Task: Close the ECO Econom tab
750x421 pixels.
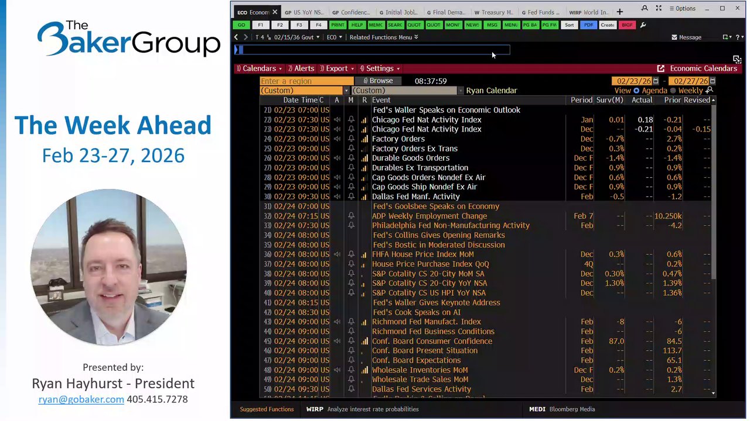Action: 275,12
